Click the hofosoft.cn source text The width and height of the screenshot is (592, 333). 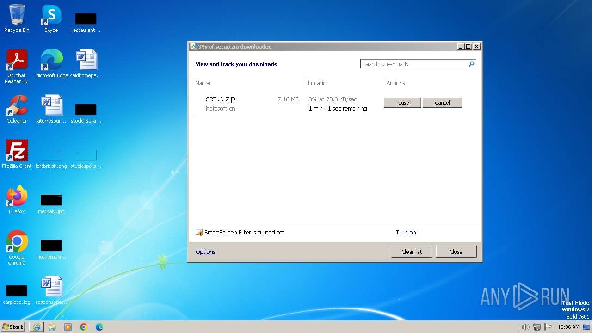[221, 108]
